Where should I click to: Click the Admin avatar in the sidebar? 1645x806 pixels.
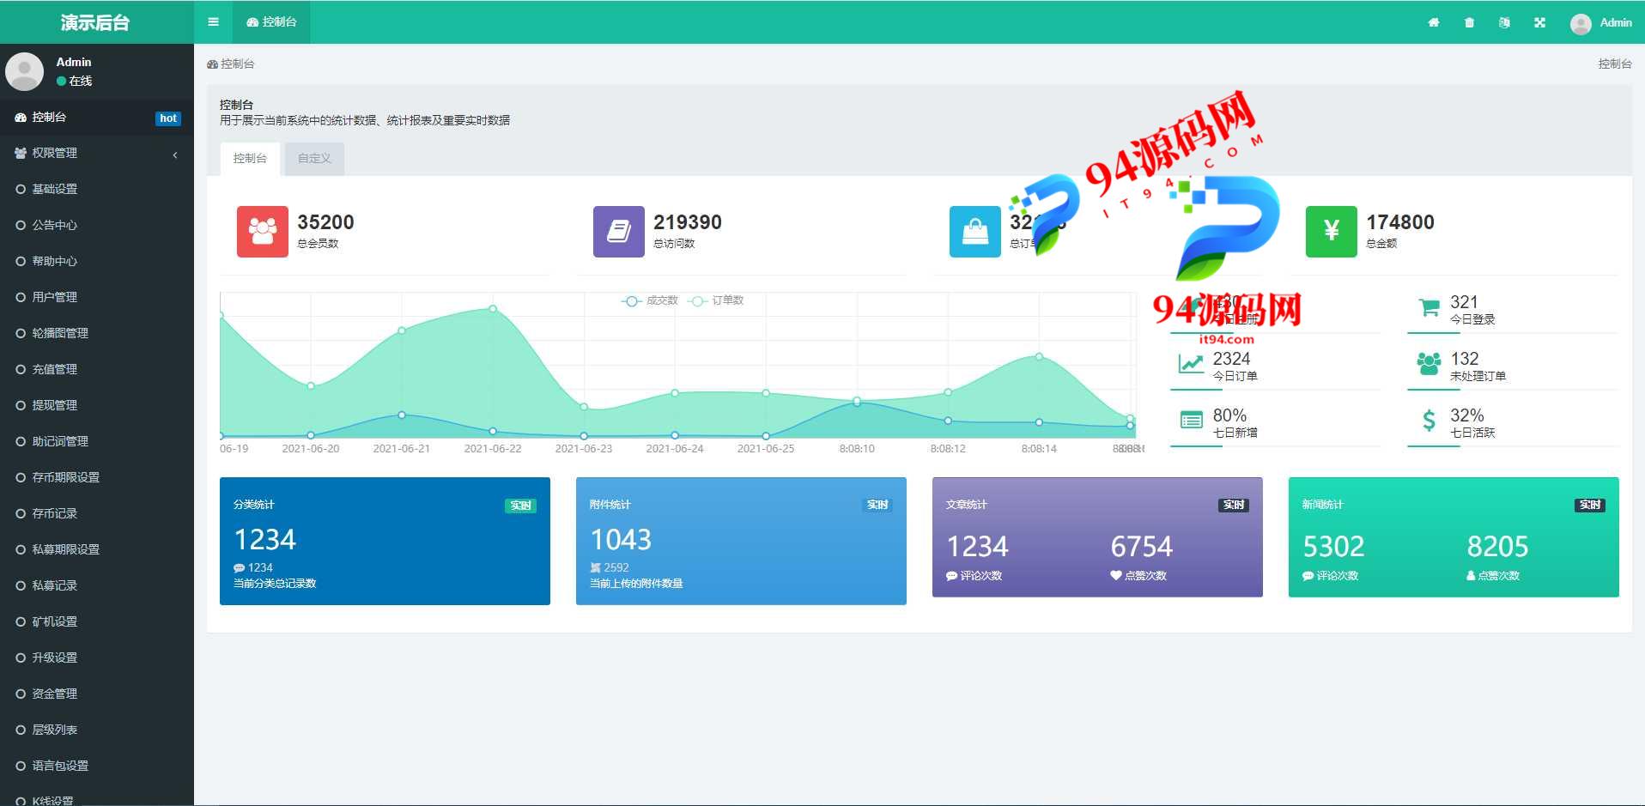tap(25, 72)
